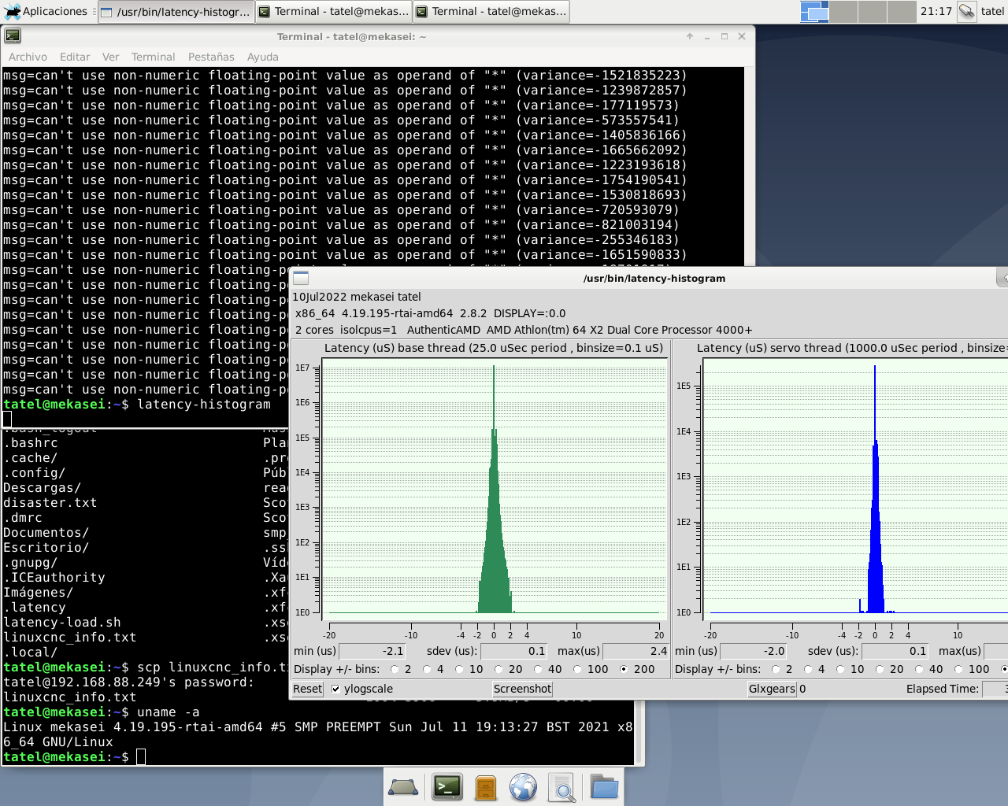Click the Aplicaciones menu mouse icon
This screenshot has height=806, width=1008.
coord(13,12)
